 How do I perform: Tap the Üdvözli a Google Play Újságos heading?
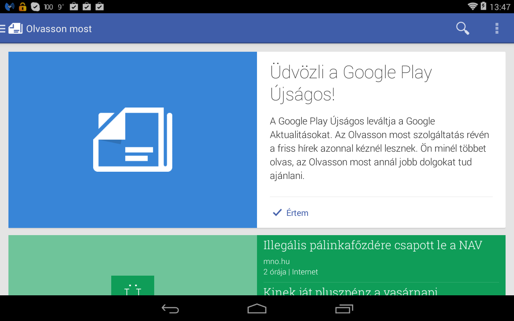pos(351,83)
